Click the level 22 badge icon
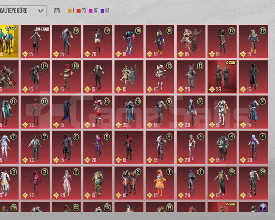 [232, 172]
